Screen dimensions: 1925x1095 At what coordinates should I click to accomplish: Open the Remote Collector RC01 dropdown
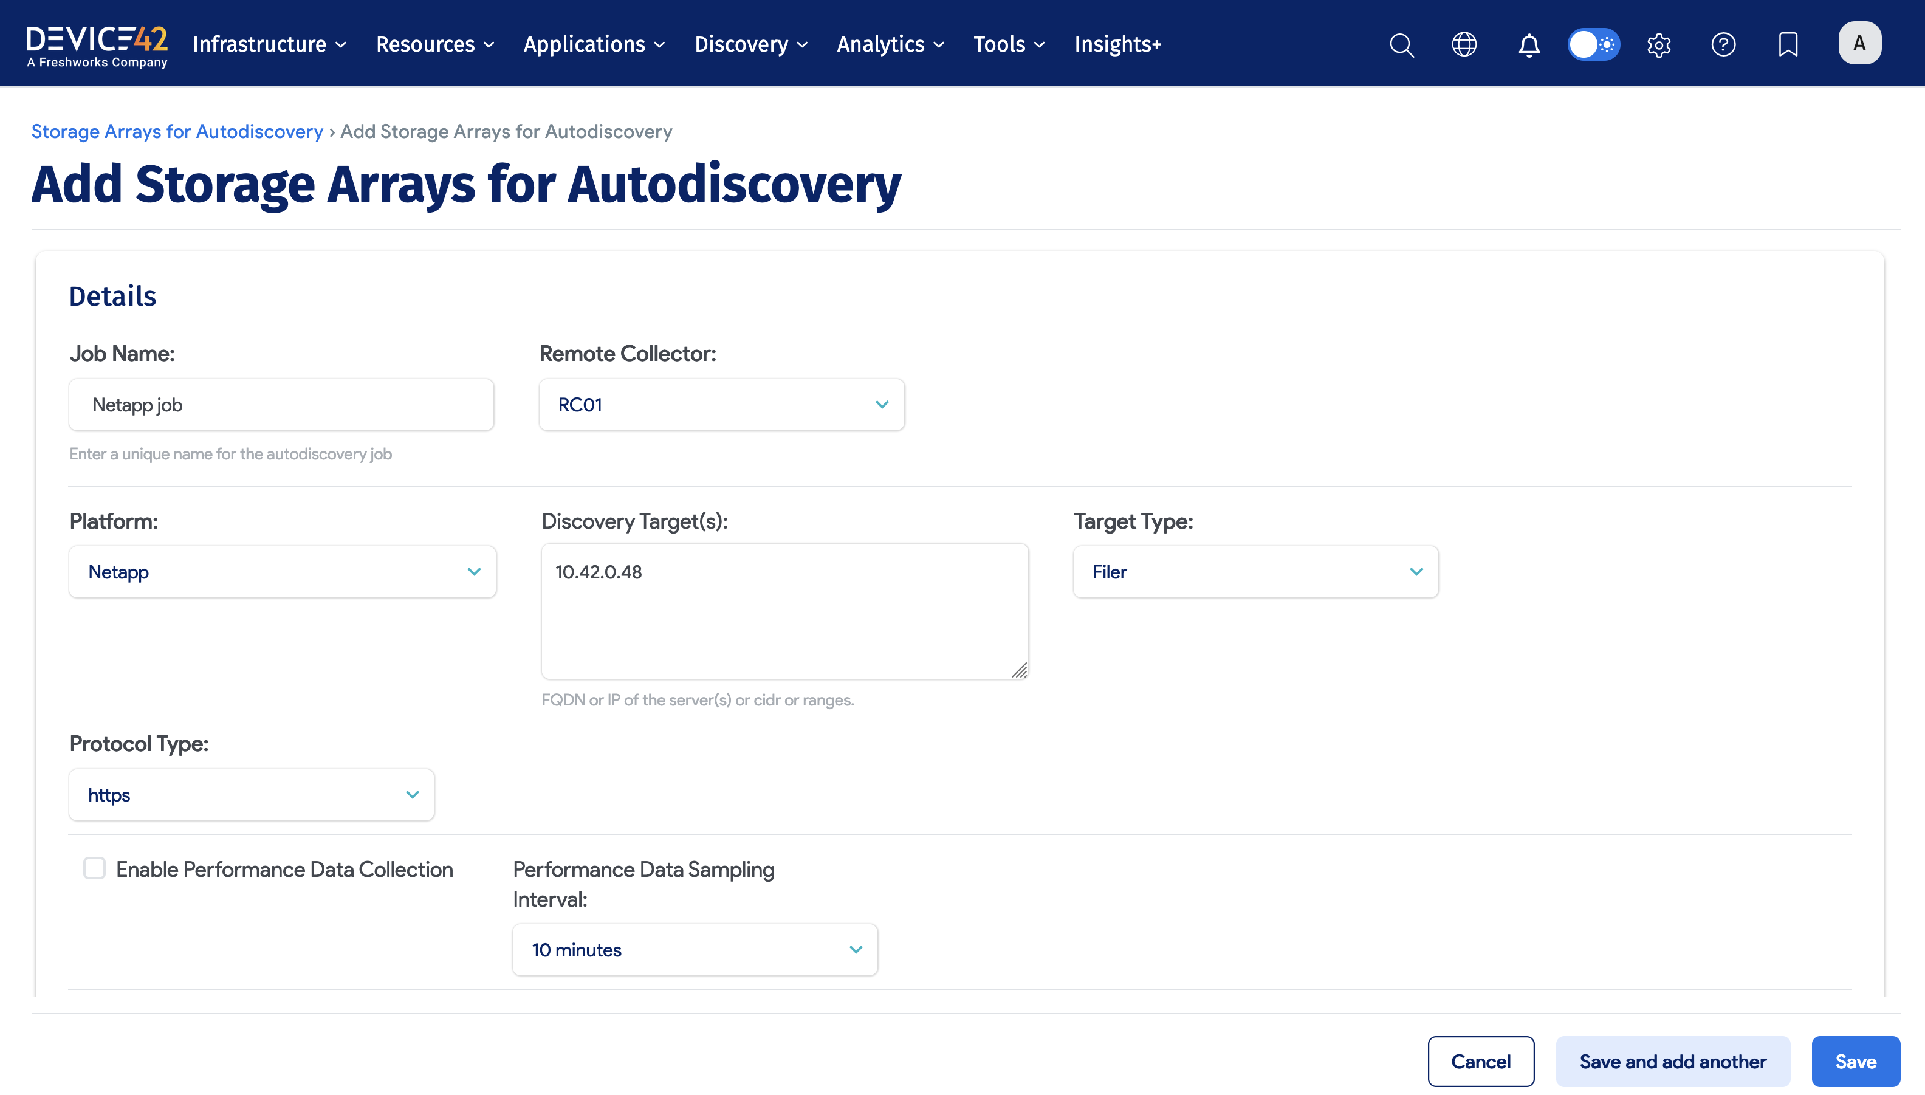tap(721, 405)
